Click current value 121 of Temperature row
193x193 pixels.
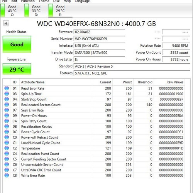click(108, 148)
